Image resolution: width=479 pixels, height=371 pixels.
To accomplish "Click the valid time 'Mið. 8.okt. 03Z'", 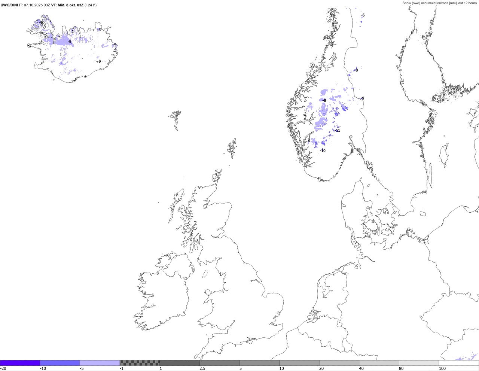I will point(71,5).
